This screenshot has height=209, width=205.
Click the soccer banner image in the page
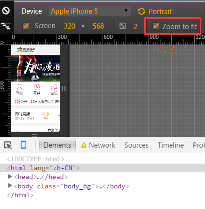point(35,68)
